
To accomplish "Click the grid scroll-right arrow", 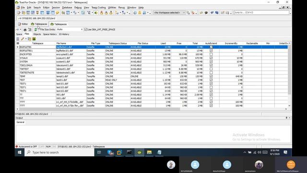I will pyautogui.click(x=286, y=109).
